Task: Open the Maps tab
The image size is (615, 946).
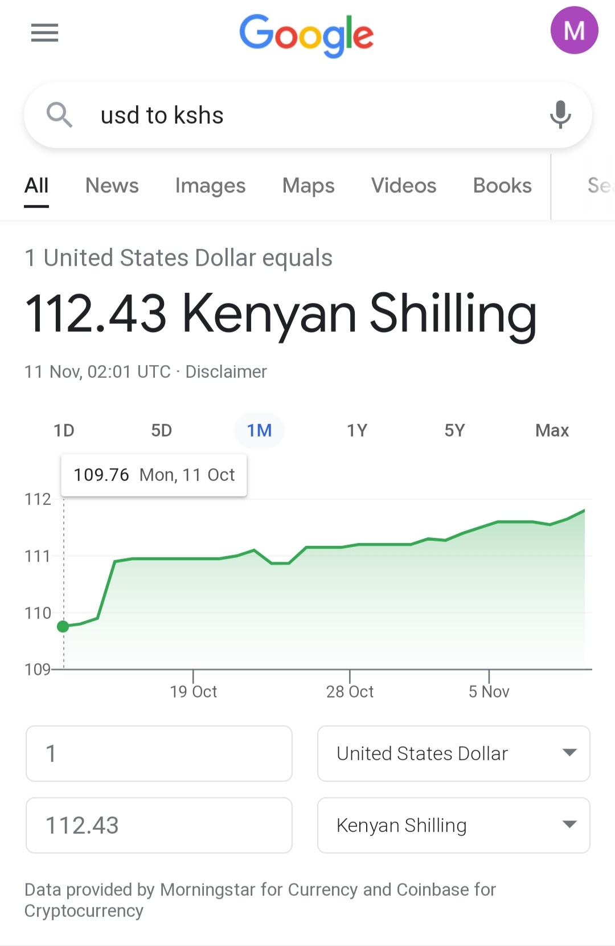Action: coord(308,186)
